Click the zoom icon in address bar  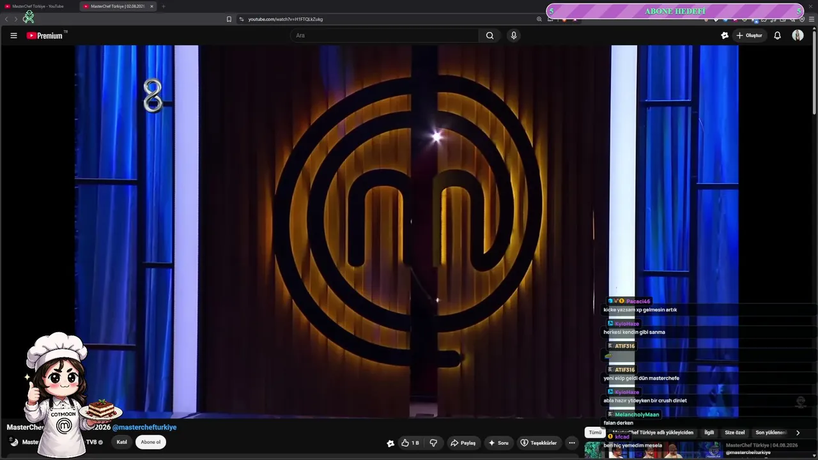pos(539,19)
